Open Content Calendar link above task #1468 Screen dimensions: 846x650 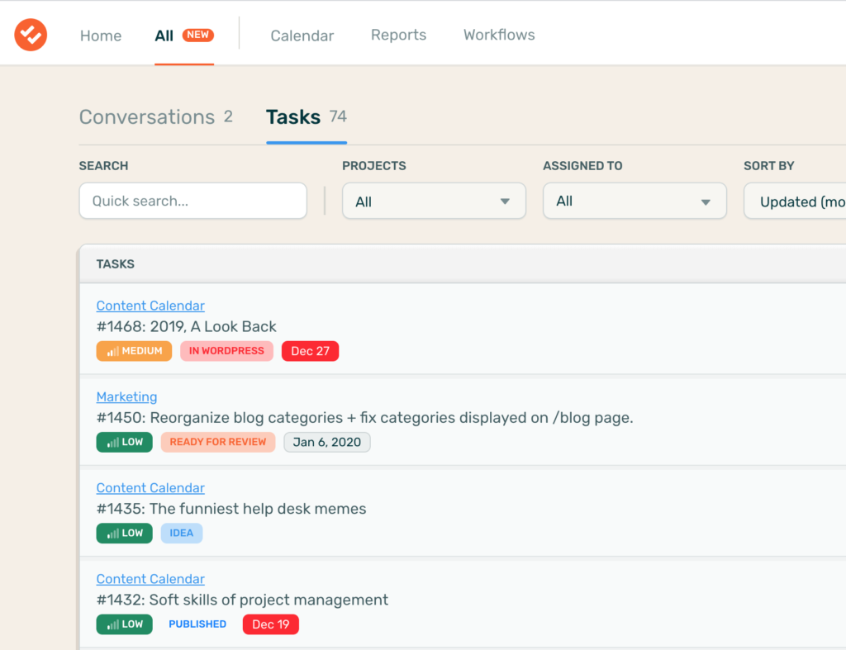(x=150, y=306)
